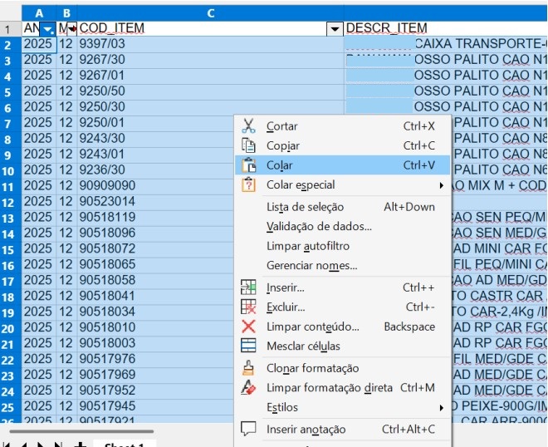Viewport: 548px width, 447px height.
Task: Click cell 9250/01
Action: click(x=155, y=123)
